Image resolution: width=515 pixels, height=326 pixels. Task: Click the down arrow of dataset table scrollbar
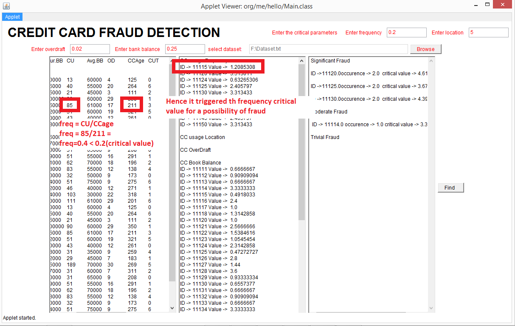(172, 308)
